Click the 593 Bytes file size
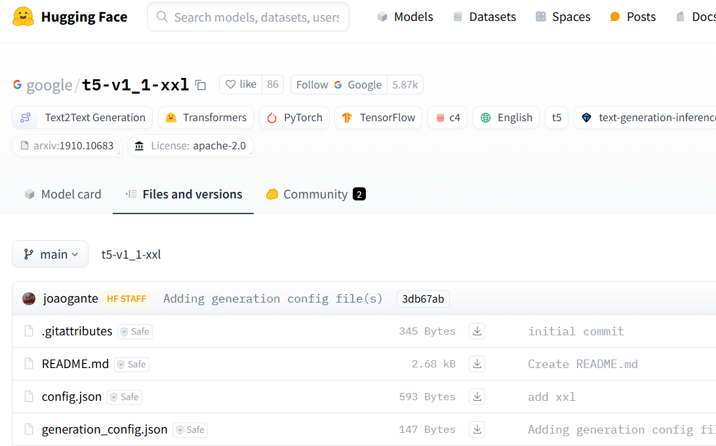 tap(427, 397)
